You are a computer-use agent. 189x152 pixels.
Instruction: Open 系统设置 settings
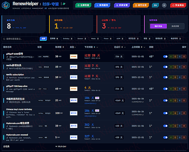click(x=122, y=5)
